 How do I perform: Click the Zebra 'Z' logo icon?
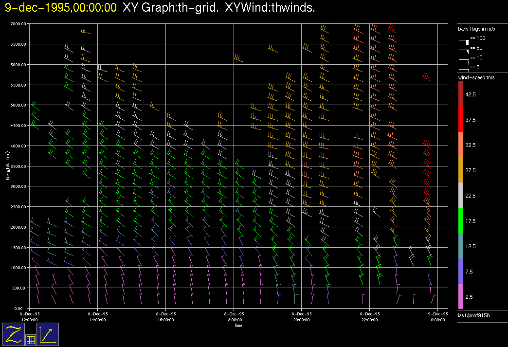13,334
